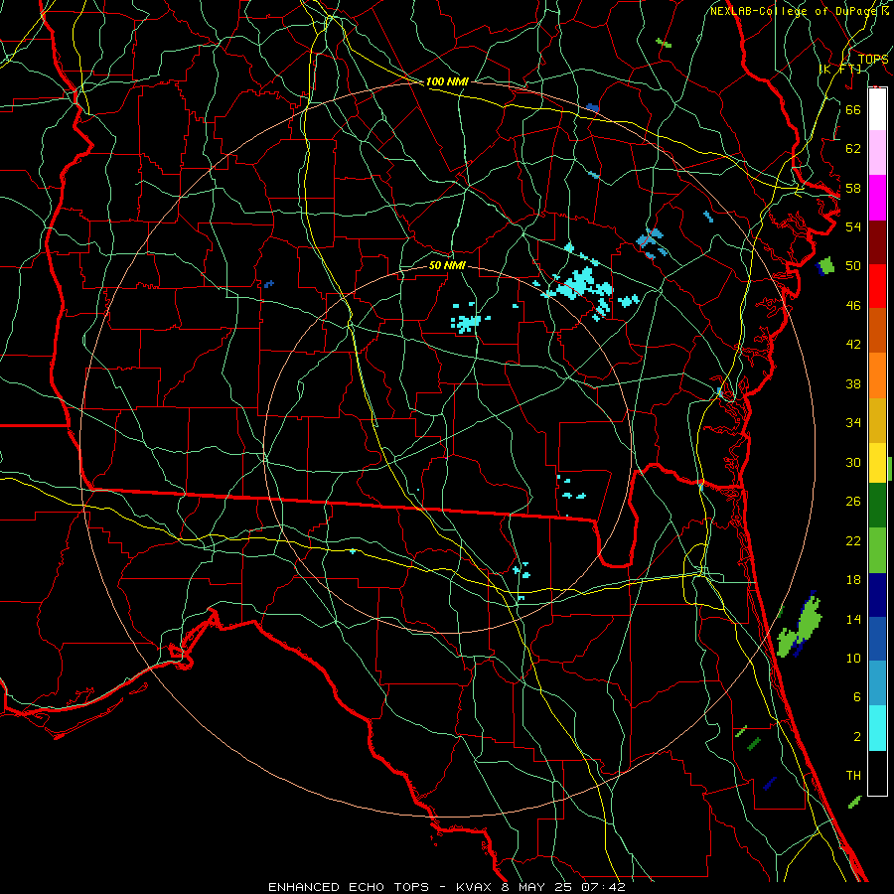Click the "TOPS" legend heading
The width and height of the screenshot is (894, 894).
pos(872,60)
